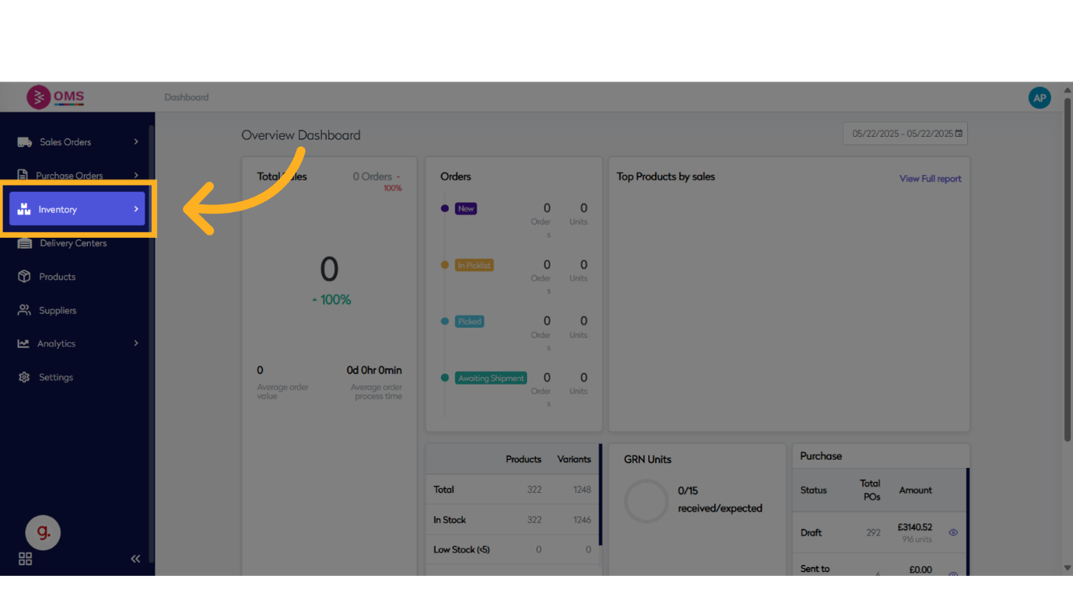Click the OMS logo icon
Image resolution: width=1073 pixels, height=603 pixels.
(x=38, y=97)
